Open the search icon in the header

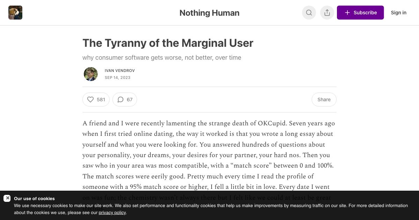pos(309,13)
